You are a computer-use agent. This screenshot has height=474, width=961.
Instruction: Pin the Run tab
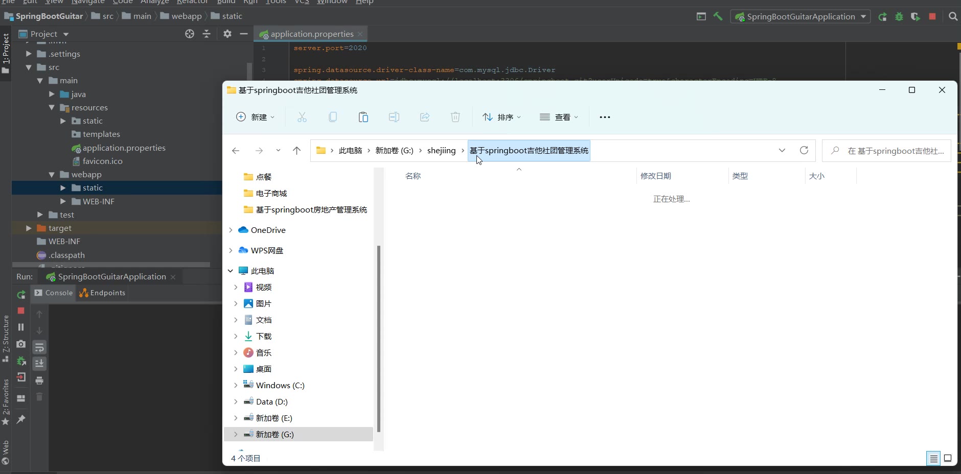(21, 419)
